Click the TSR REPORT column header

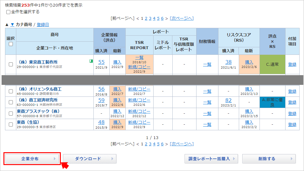[x=139, y=45]
